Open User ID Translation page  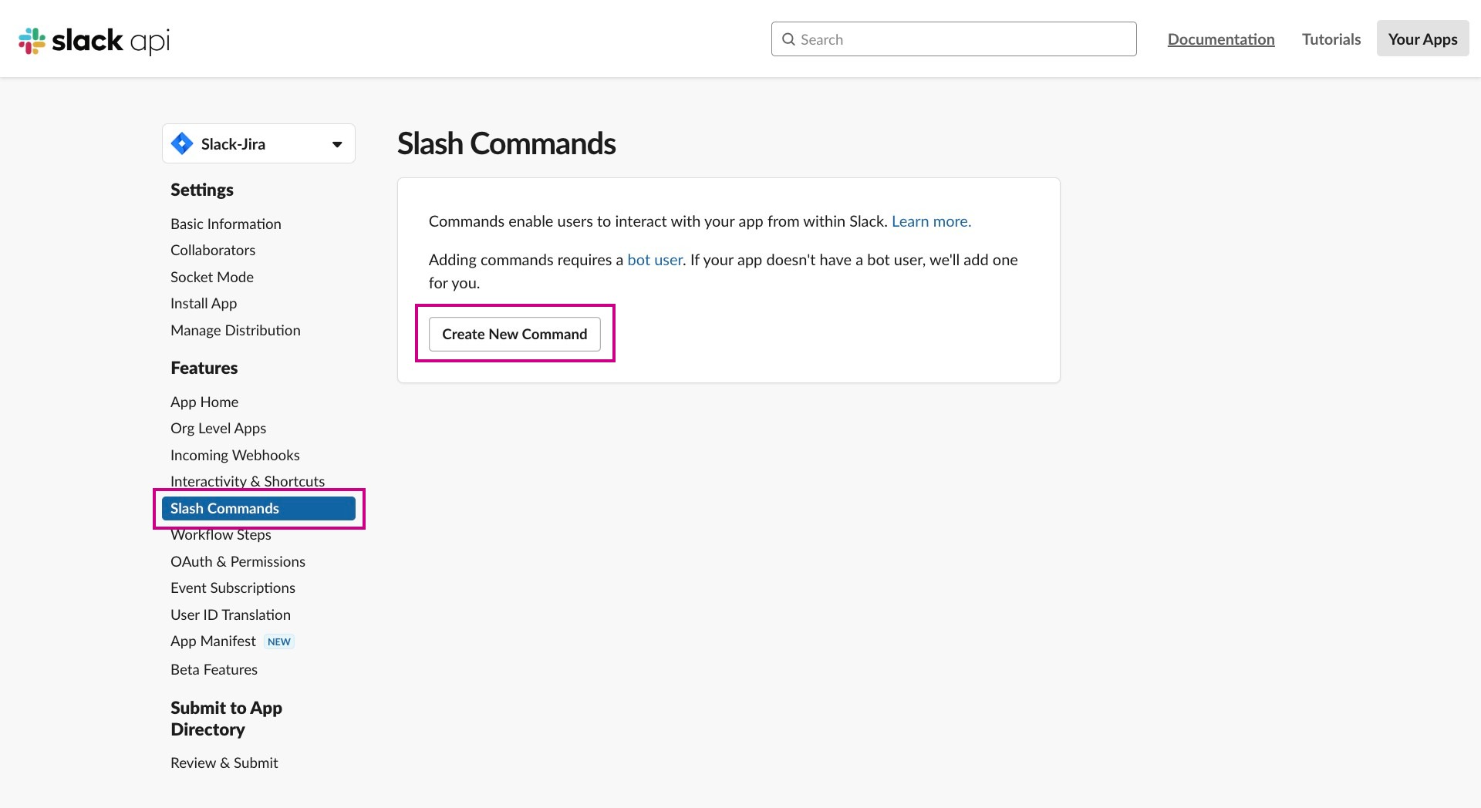pyautogui.click(x=231, y=614)
